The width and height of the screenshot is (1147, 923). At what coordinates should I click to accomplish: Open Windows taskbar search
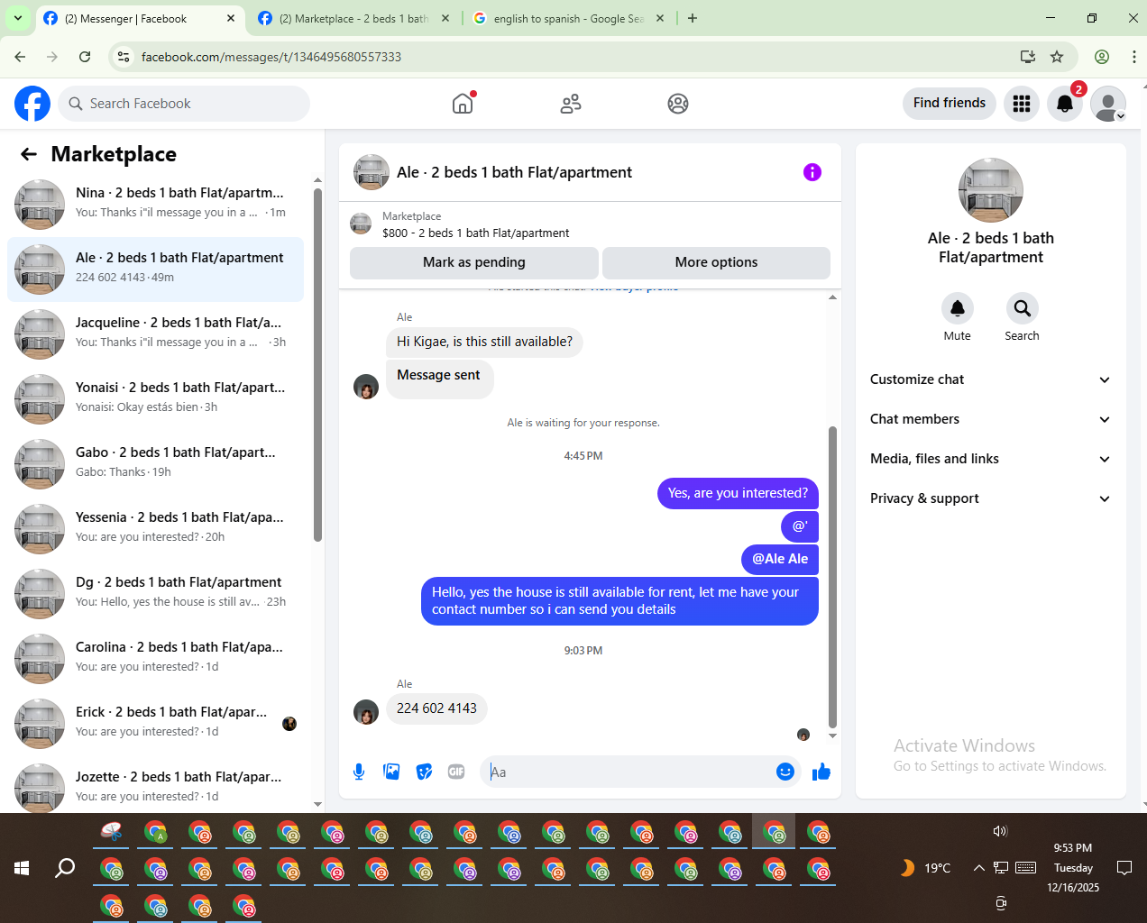point(65,868)
